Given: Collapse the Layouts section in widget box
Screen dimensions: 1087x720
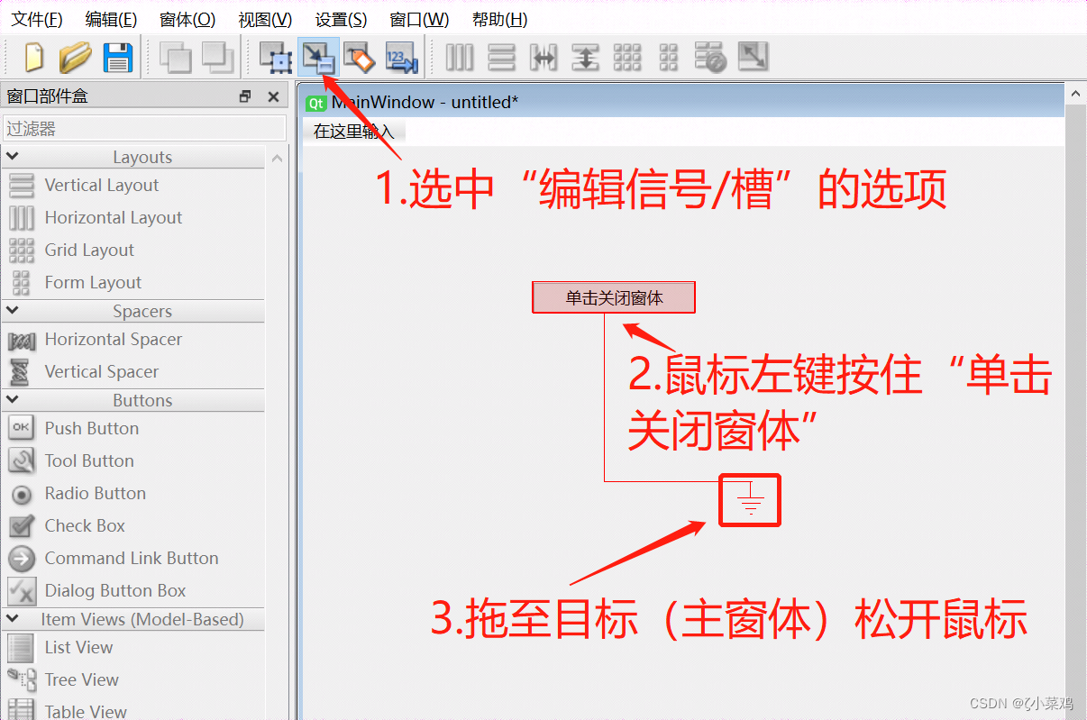Looking at the screenshot, I should (x=14, y=156).
